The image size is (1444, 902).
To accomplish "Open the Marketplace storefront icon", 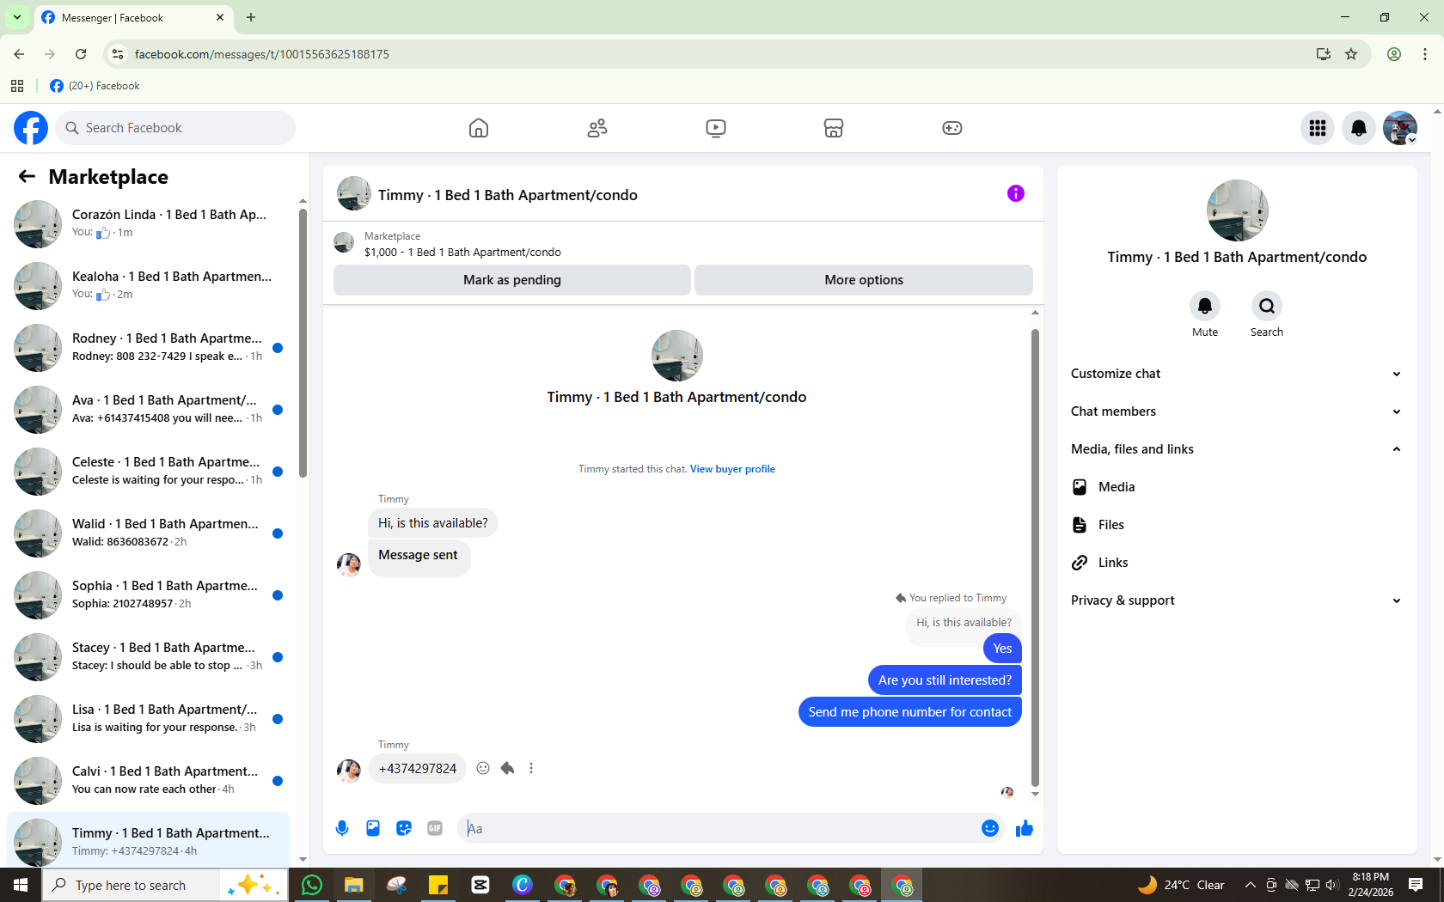I will [834, 128].
